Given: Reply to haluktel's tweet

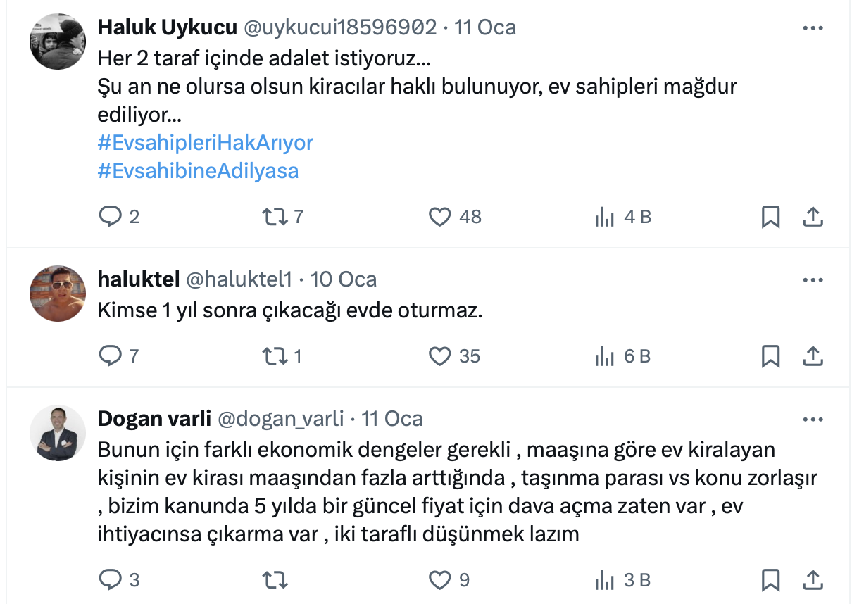Looking at the screenshot, I should 111,356.
